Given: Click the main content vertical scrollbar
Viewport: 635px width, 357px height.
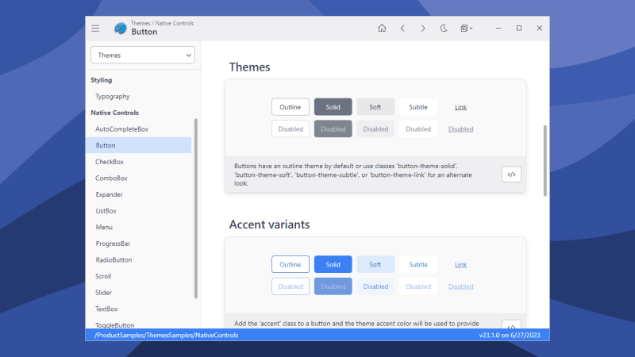Looking at the screenshot, I should pos(545,161).
